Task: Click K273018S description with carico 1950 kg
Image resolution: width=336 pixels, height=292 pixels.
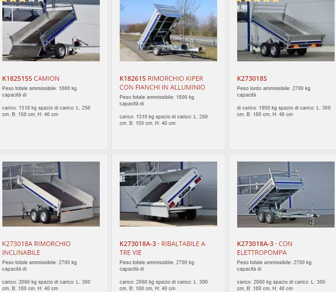Action: pyautogui.click(x=284, y=101)
